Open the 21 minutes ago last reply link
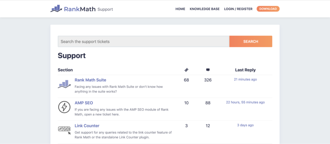 245,79
